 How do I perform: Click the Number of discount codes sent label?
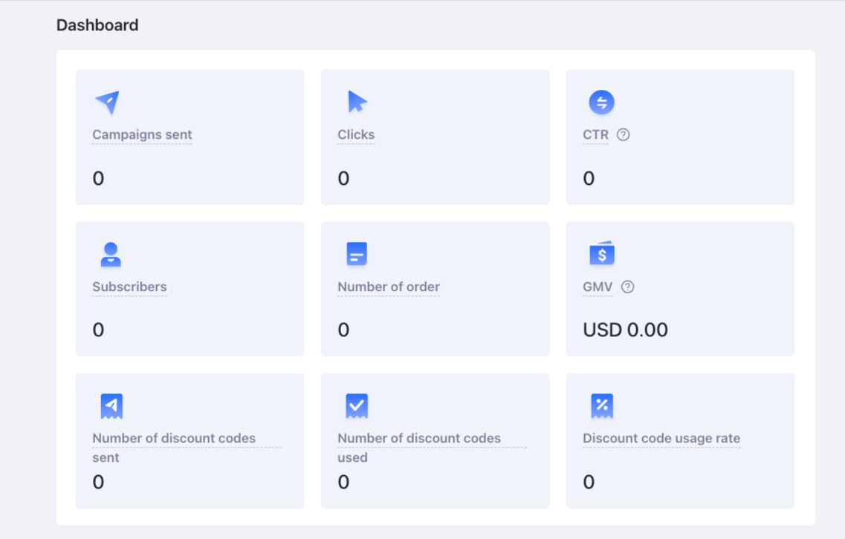(x=174, y=439)
